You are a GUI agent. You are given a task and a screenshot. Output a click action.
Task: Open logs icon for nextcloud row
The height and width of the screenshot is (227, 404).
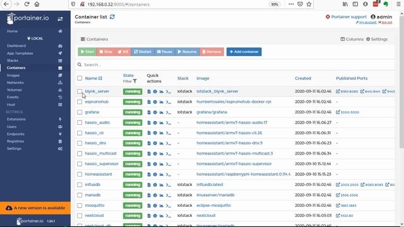pos(149,216)
